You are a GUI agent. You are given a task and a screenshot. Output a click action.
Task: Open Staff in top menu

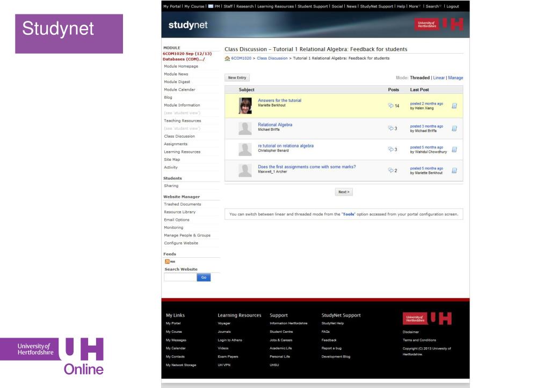(x=228, y=6)
